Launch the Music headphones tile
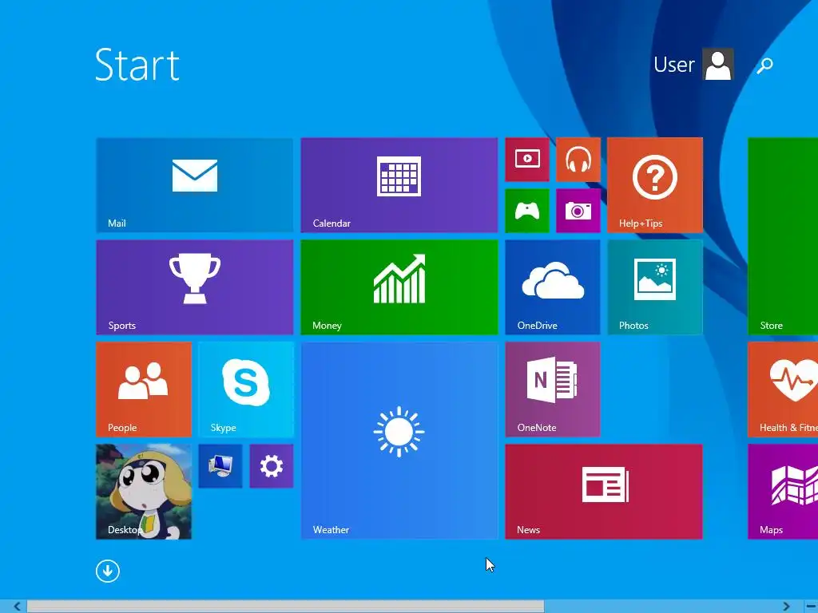 (x=578, y=160)
